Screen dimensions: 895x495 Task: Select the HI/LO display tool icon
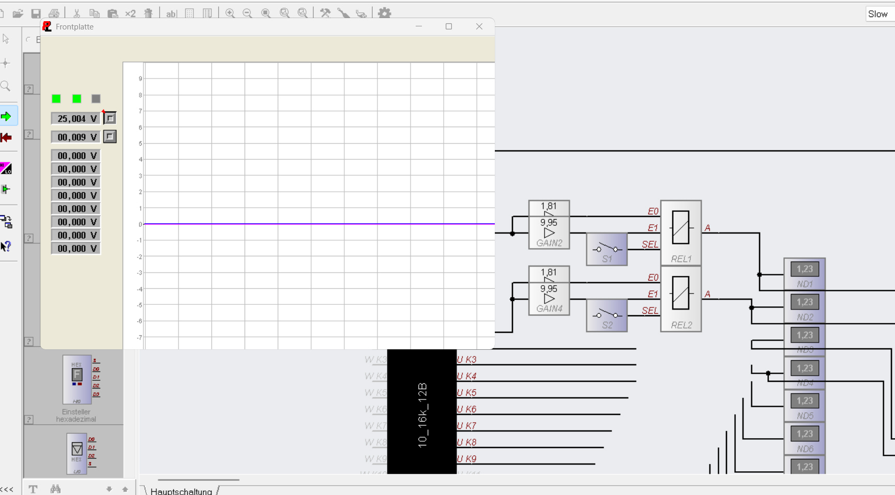click(x=6, y=168)
